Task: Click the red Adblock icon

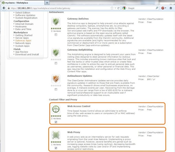Action: (163, 8)
